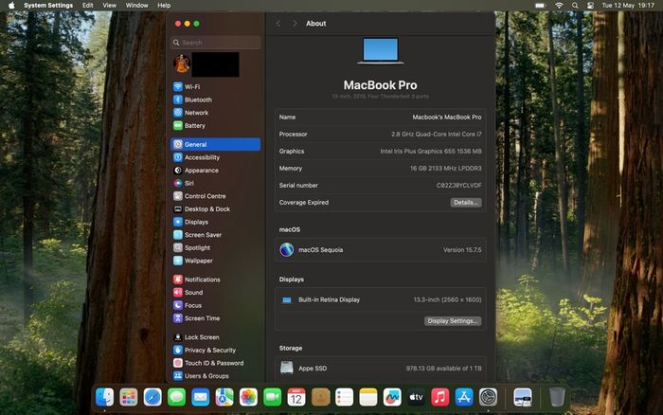The width and height of the screenshot is (663, 415).
Task: Select Network in the sidebar
Action: click(x=216, y=113)
